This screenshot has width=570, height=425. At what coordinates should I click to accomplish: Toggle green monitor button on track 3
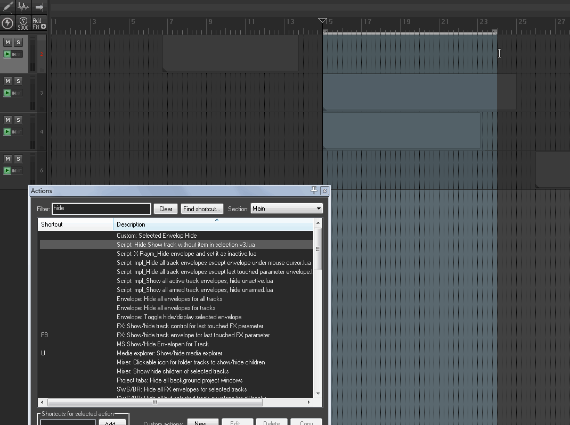click(7, 93)
